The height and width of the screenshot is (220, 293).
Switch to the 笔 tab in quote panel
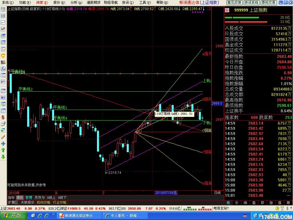(x=228, y=203)
